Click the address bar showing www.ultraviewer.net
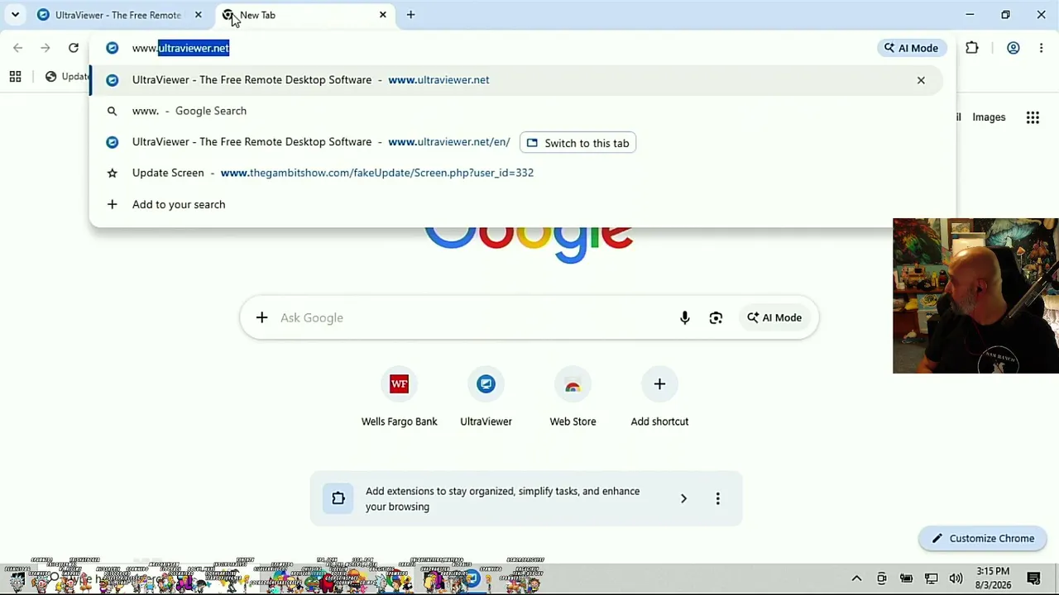Screen dimensions: 1059x595 click(496, 48)
